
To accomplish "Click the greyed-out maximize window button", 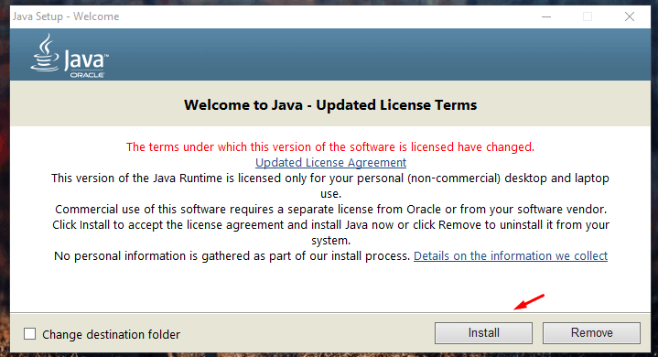I will pyautogui.click(x=588, y=16).
